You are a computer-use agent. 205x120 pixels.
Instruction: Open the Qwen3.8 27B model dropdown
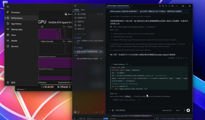(168, 110)
